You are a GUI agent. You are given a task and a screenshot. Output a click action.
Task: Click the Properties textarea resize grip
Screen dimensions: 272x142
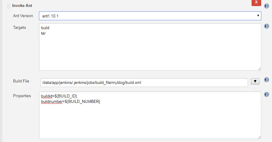pyautogui.click(x=259, y=137)
